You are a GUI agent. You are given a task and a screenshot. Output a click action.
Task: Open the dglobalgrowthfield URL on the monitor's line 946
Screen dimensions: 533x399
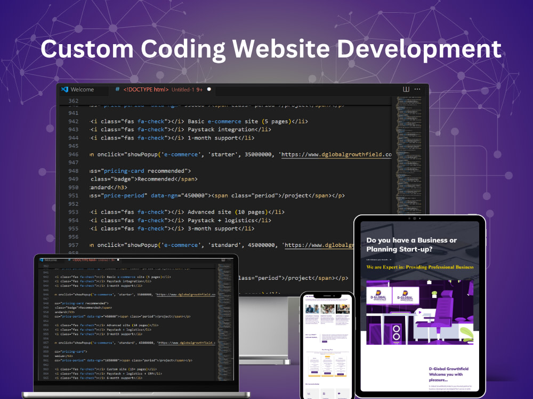pyautogui.click(x=336, y=154)
